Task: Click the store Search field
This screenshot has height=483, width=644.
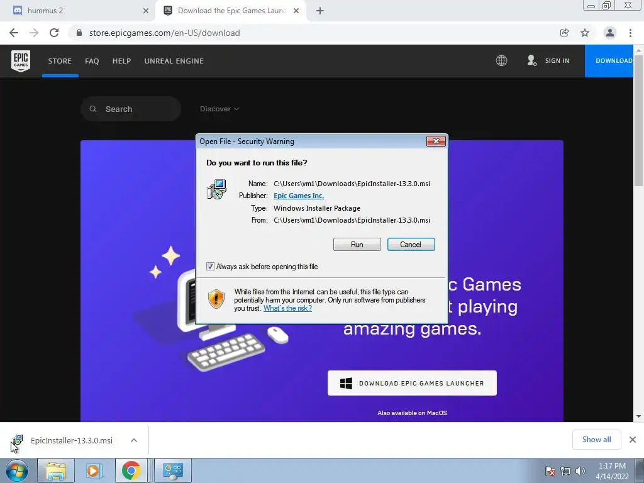Action: click(x=131, y=109)
